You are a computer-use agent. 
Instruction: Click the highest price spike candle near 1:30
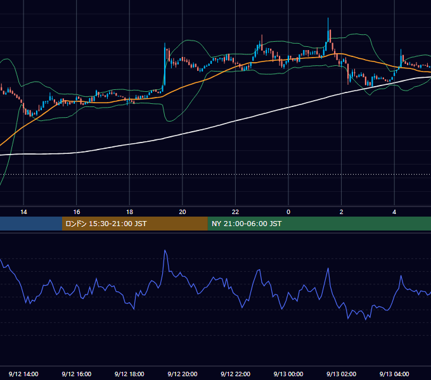point(328,30)
